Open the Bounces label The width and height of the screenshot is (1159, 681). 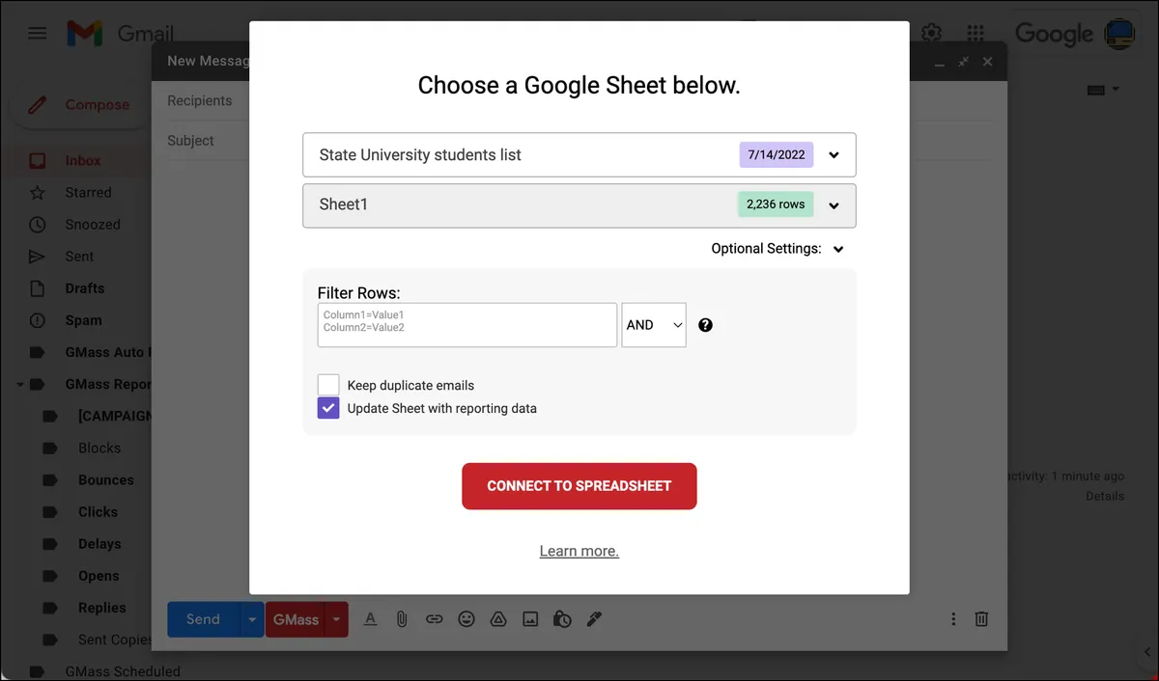[x=105, y=479]
